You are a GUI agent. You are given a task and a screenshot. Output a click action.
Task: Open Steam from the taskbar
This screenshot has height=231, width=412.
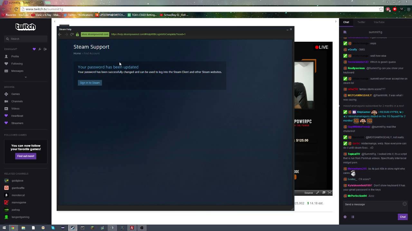pos(73,228)
